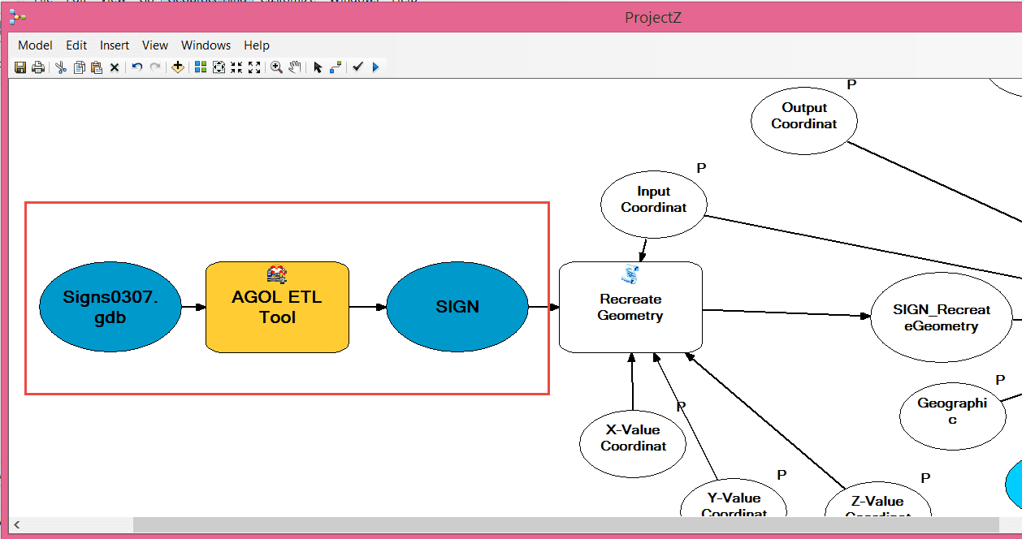
Task: Undo the last model edit
Action: click(137, 67)
